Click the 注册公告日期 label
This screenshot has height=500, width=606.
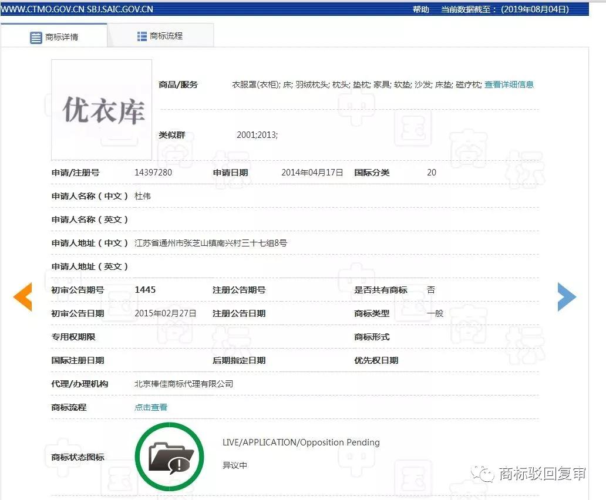[x=239, y=313]
